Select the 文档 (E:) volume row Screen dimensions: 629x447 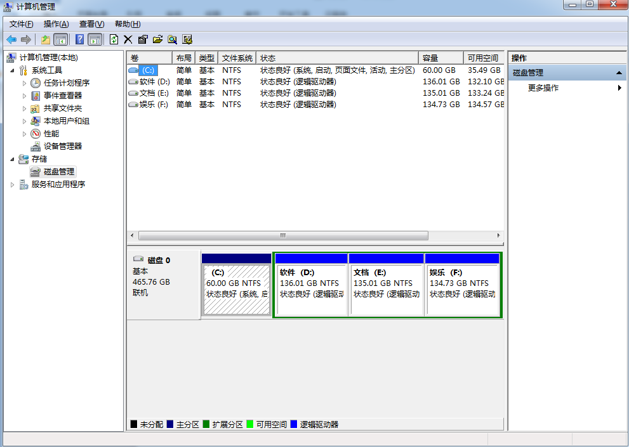(x=315, y=93)
